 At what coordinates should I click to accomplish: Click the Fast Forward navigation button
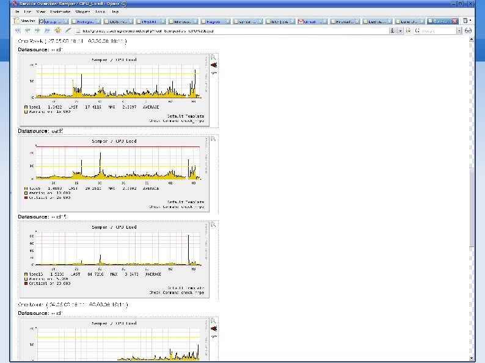(x=47, y=31)
